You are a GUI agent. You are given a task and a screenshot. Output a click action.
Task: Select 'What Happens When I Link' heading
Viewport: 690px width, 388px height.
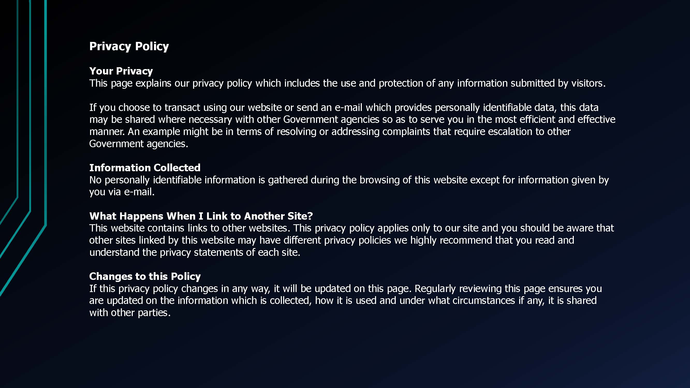[x=201, y=216]
